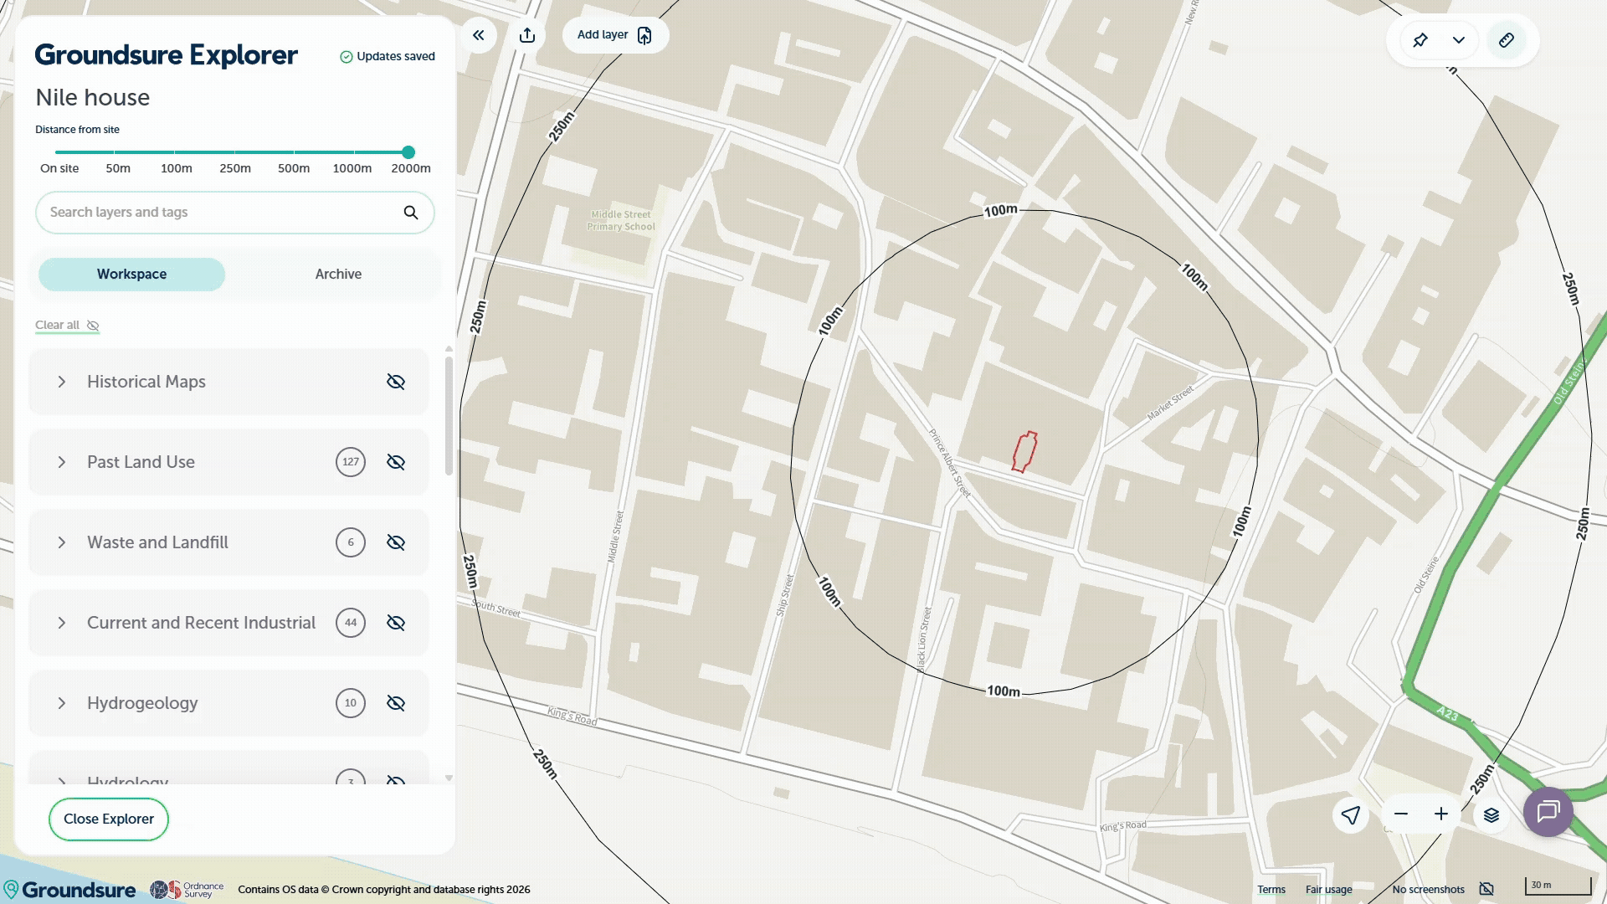Select the ruler measure tool
The image size is (1607, 904).
(1507, 40)
